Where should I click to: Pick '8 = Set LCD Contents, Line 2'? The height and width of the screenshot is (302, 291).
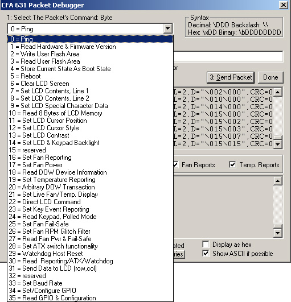pyautogui.click(x=90, y=98)
